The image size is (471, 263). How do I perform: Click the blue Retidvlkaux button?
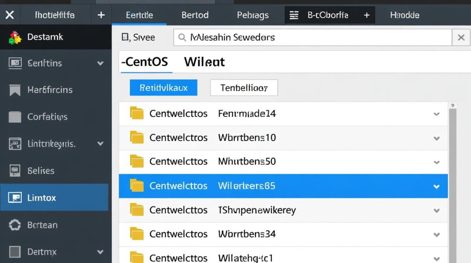tap(163, 88)
